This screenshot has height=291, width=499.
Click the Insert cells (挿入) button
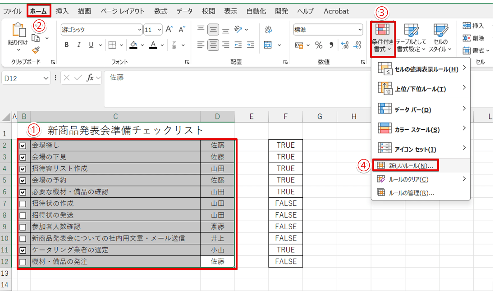(x=474, y=26)
